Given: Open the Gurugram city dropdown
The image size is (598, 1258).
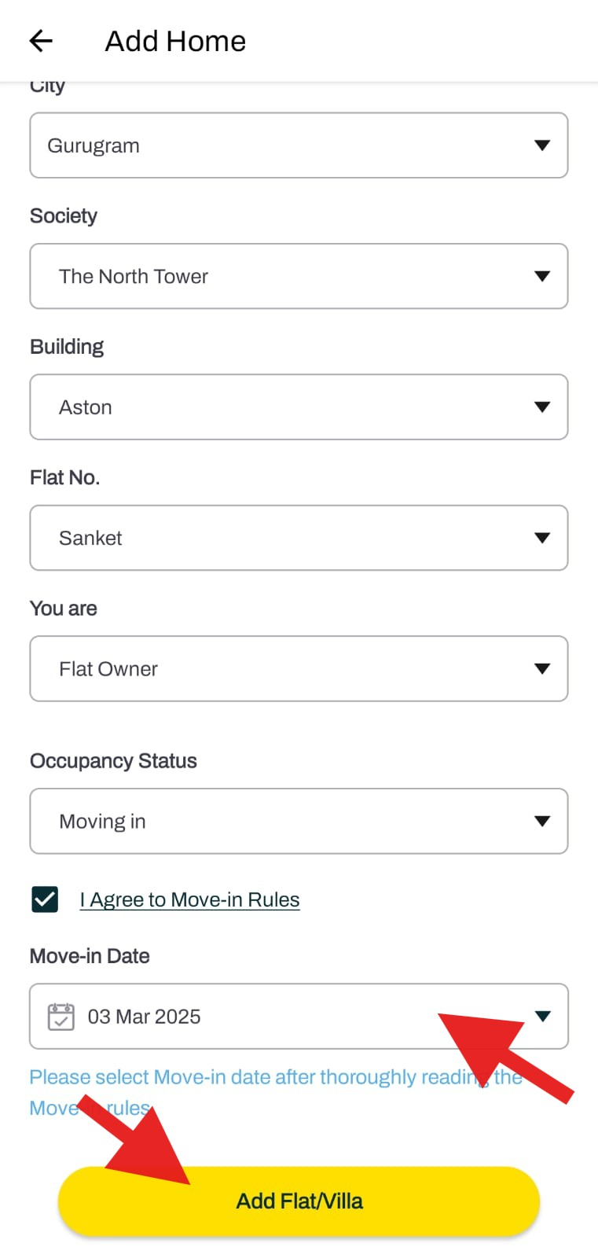Looking at the screenshot, I should 299,145.
